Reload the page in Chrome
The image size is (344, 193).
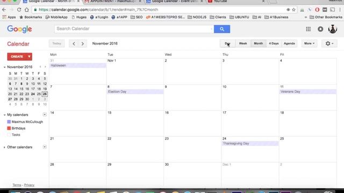click(19, 10)
